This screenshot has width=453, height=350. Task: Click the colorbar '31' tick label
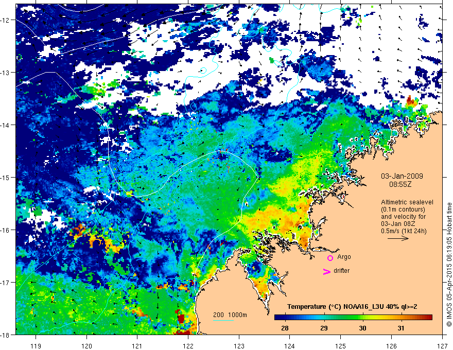pyautogui.click(x=400, y=328)
